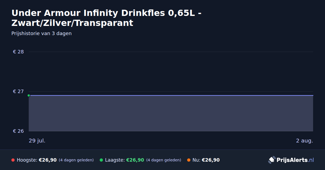The width and height of the screenshot is (325, 170).
Task: Open the PrijsAlerts.nl brand link
Action: click(x=291, y=160)
